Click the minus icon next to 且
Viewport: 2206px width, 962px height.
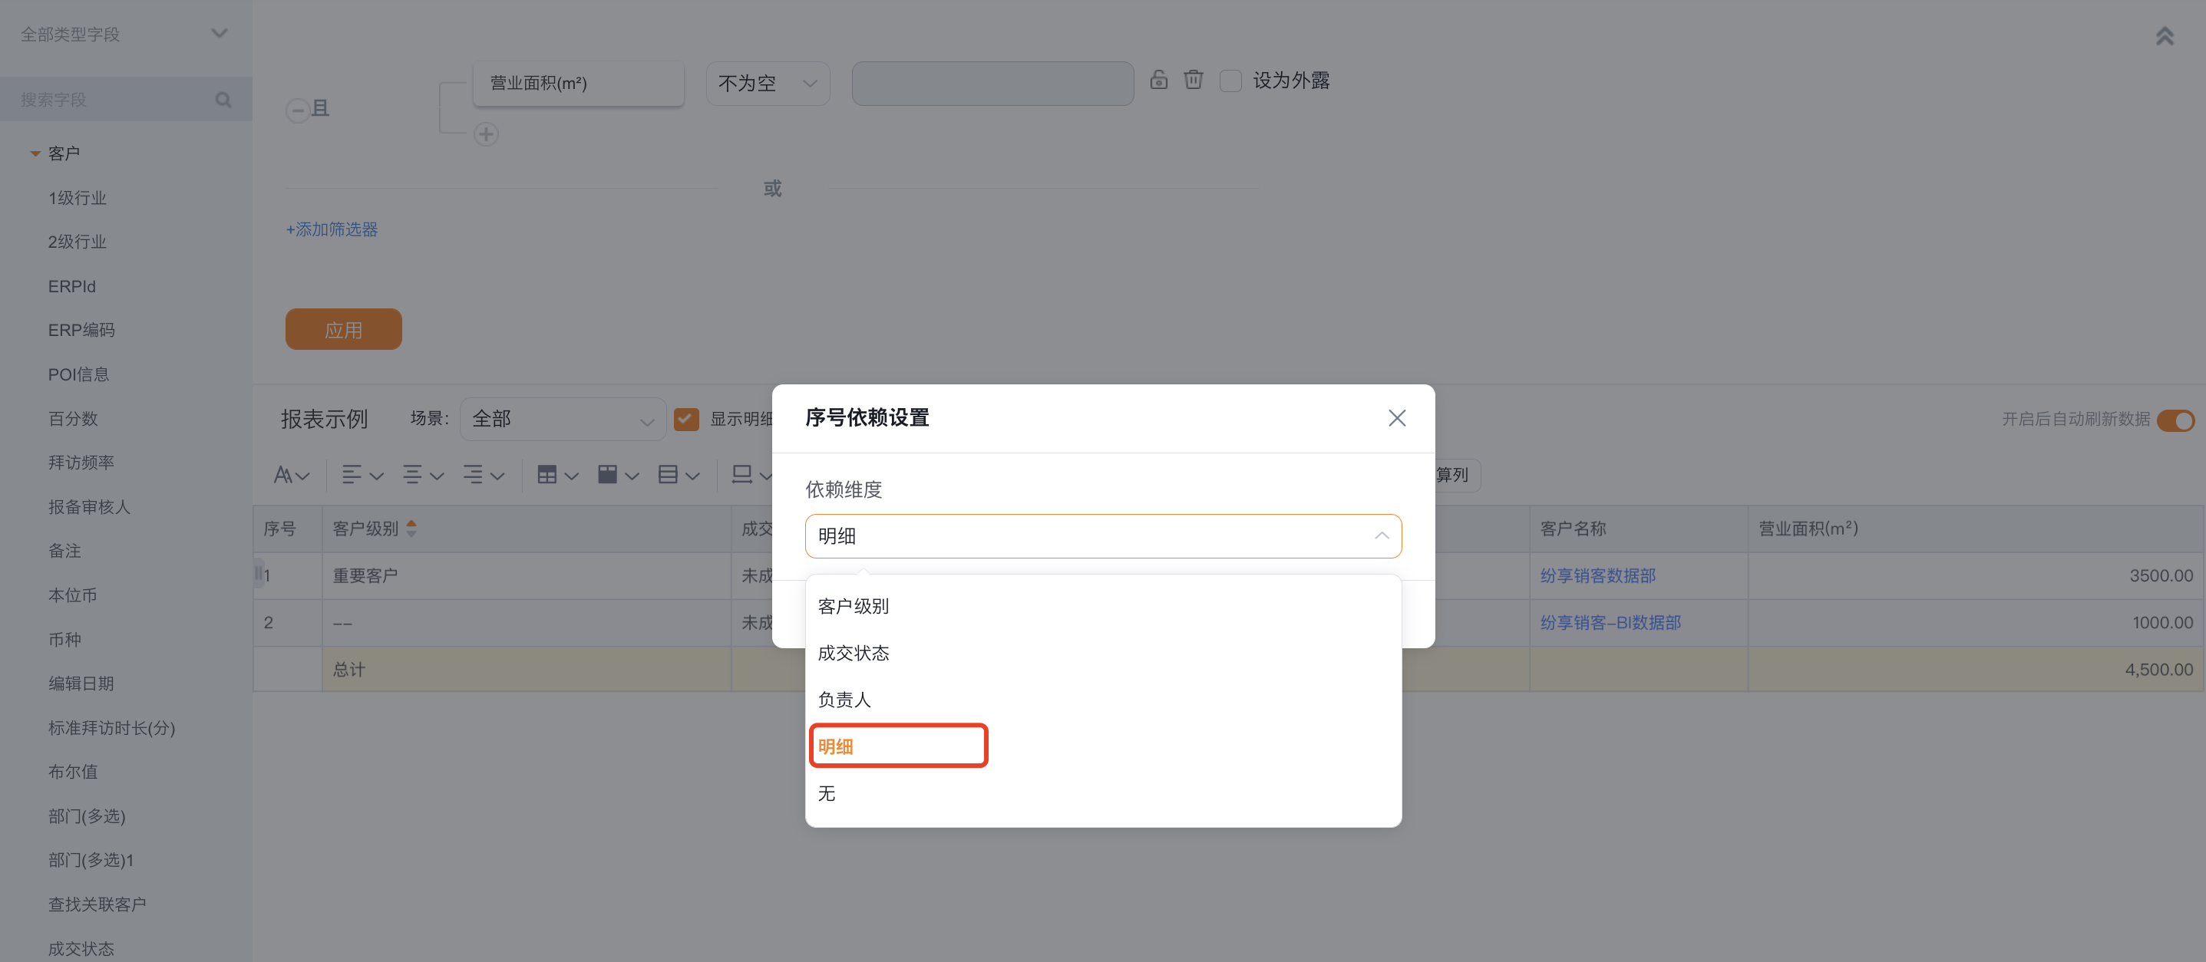(x=297, y=110)
